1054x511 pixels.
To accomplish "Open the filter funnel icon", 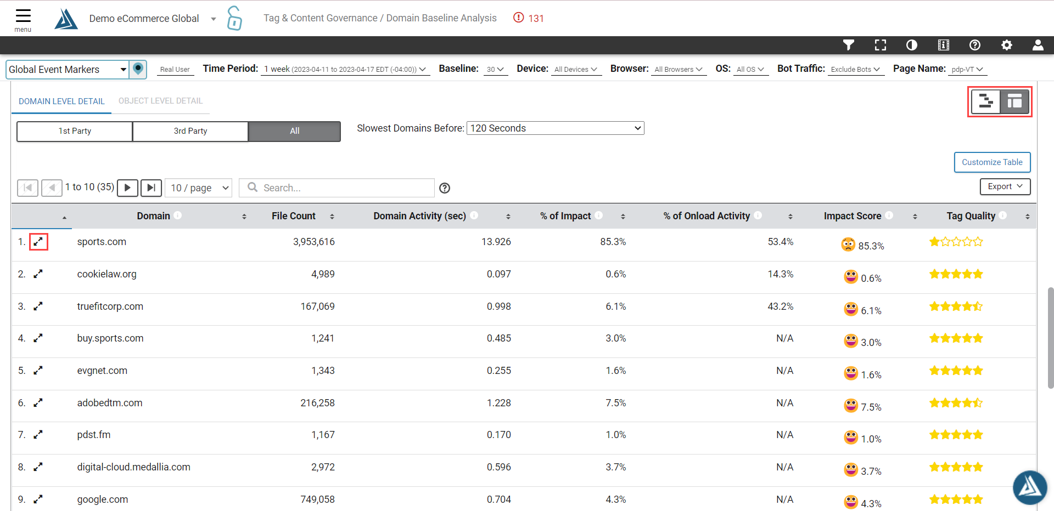I will coord(849,45).
